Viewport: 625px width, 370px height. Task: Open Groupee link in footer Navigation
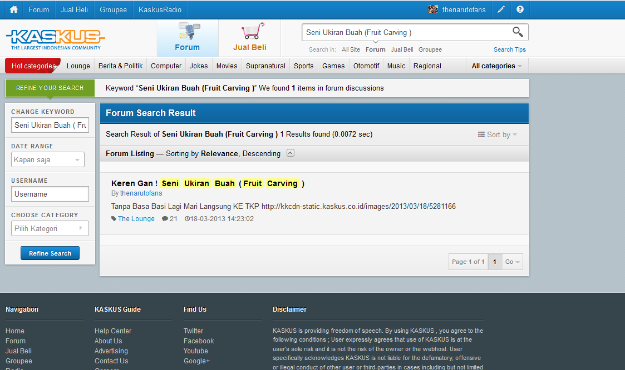[19, 361]
